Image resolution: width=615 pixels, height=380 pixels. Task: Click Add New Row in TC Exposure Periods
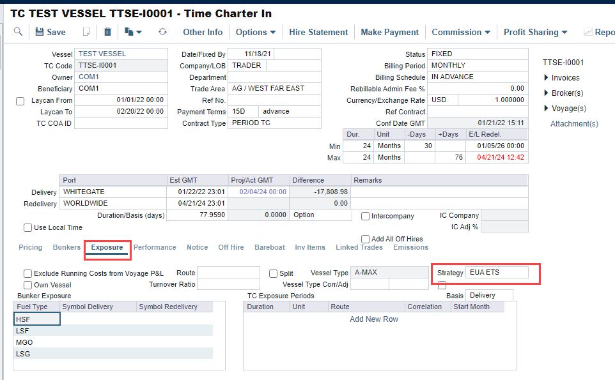(374, 319)
